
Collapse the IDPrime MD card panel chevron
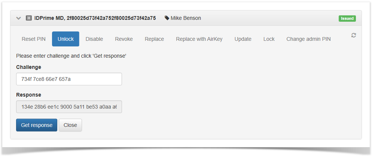coord(18,18)
